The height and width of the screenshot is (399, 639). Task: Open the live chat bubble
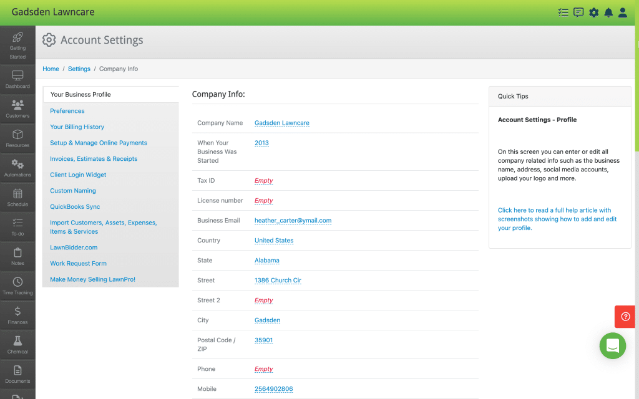(612, 346)
